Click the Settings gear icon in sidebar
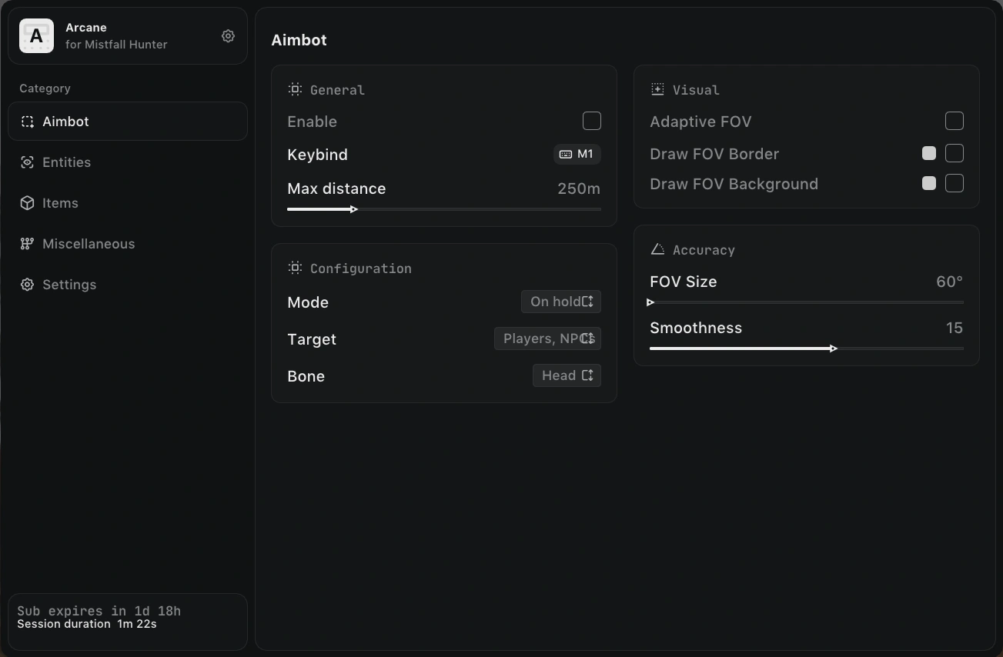Viewport: 1003px width, 657px height. click(27, 285)
